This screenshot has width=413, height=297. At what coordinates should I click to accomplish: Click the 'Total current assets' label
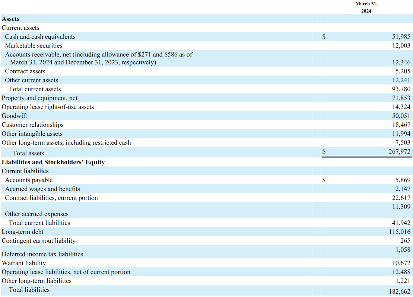(x=35, y=89)
